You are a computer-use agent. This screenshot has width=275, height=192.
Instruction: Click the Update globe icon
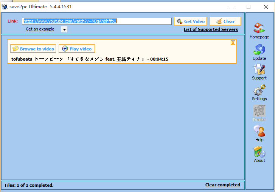(259, 50)
